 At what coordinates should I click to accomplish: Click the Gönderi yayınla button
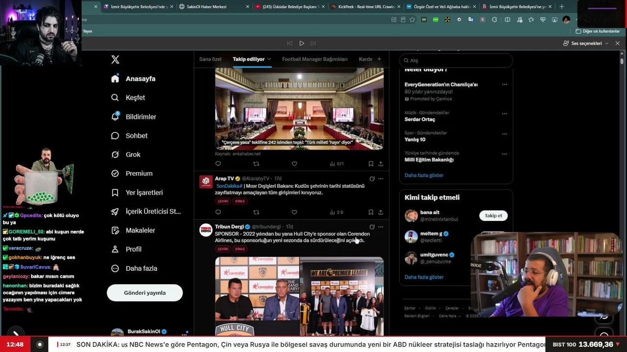[x=145, y=293]
